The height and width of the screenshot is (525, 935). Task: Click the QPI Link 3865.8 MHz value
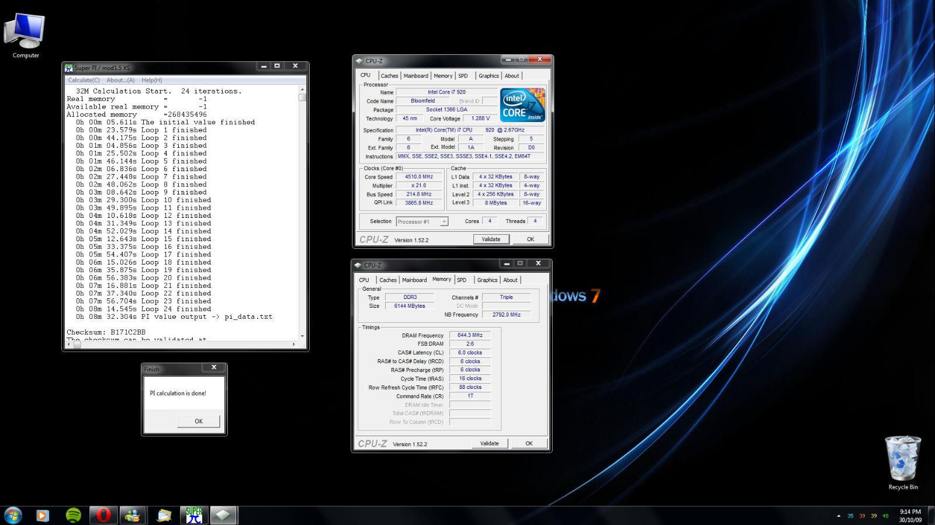pos(419,203)
